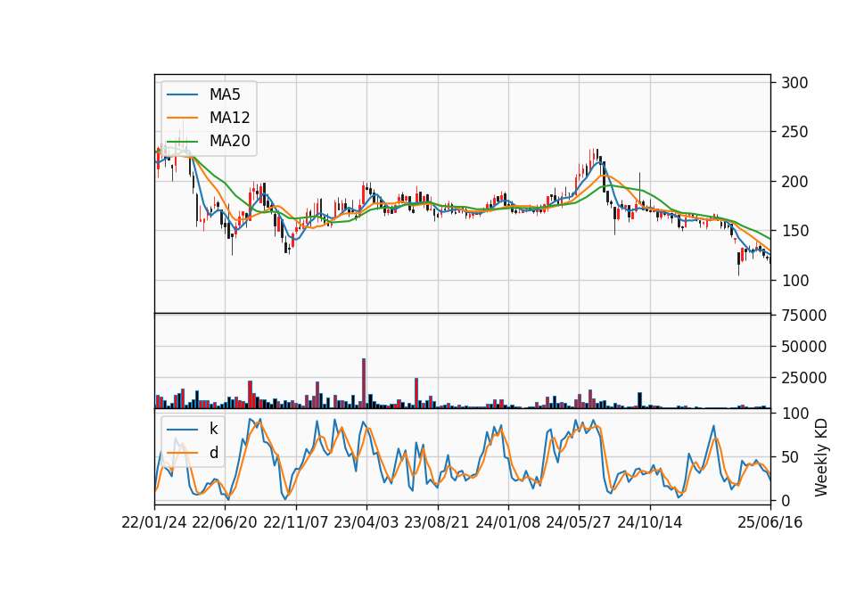Click the 200 price axis label
Image resolution: width=856 pixels, height=615 pixels.
click(794, 182)
